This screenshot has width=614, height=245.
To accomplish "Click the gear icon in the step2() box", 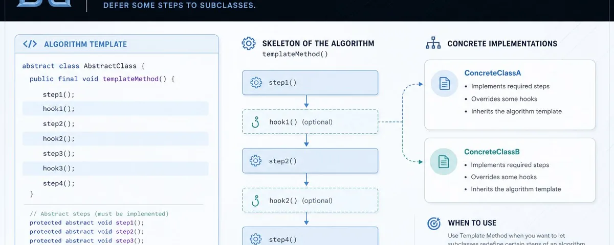I will 256,161.
